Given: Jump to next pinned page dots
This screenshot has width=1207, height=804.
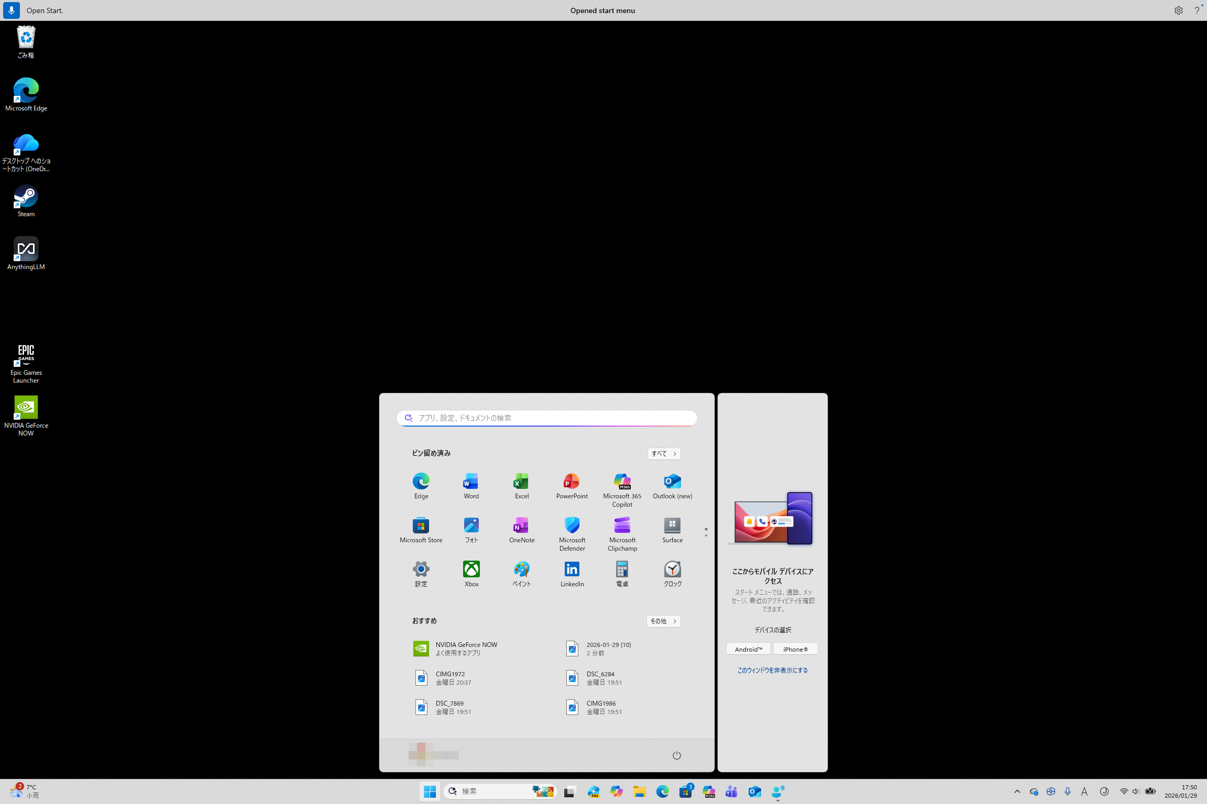Looking at the screenshot, I should tap(706, 535).
